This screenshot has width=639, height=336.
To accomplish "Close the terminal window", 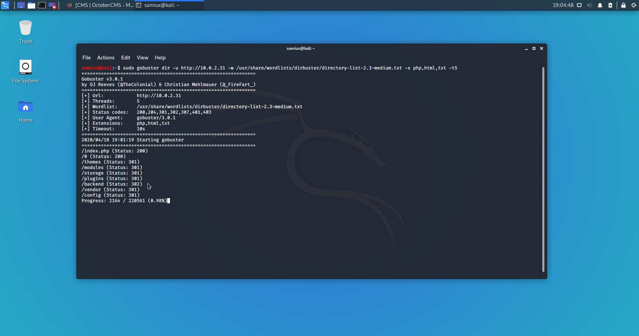I will (x=542, y=48).
